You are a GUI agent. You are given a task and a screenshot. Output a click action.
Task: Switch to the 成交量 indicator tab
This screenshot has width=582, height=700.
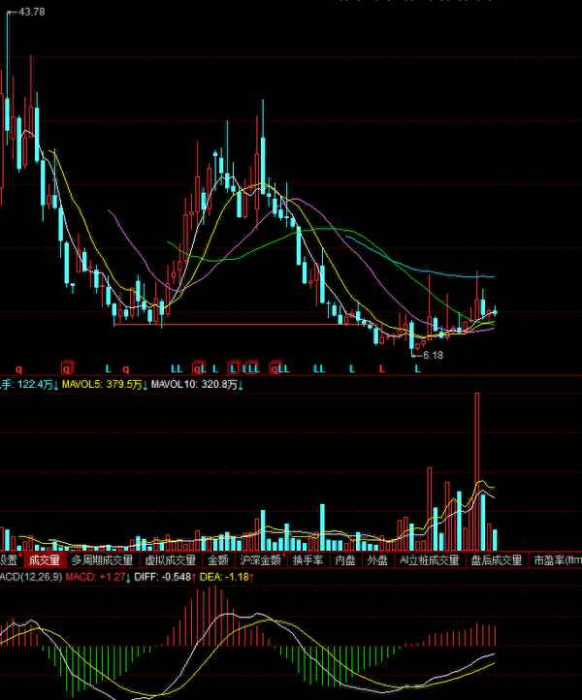pos(45,560)
